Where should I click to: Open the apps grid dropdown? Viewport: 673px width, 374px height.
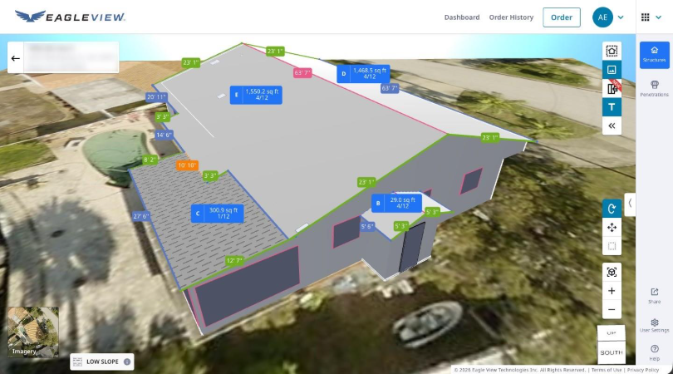pos(650,17)
